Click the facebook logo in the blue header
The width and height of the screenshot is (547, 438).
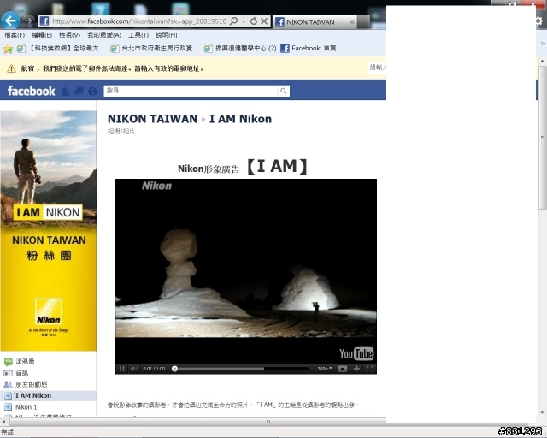(31, 91)
